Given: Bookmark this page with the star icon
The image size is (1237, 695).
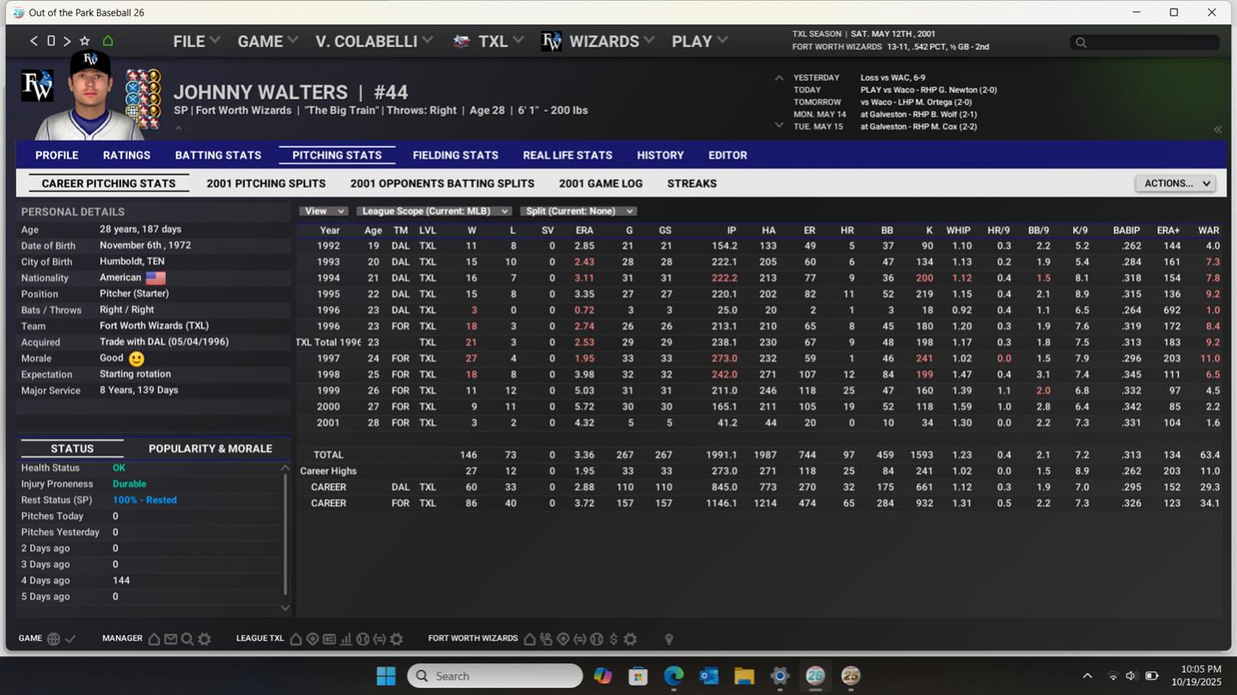Looking at the screenshot, I should coord(84,41).
